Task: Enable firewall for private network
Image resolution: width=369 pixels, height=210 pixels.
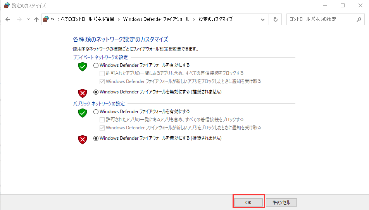Action: coord(96,65)
